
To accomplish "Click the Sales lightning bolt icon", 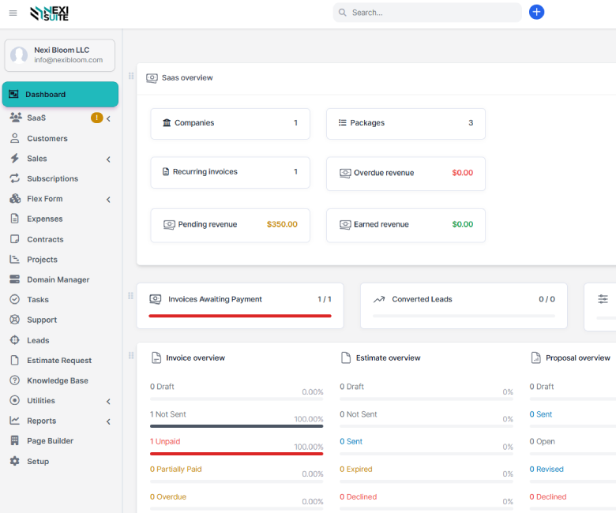I will click(14, 158).
